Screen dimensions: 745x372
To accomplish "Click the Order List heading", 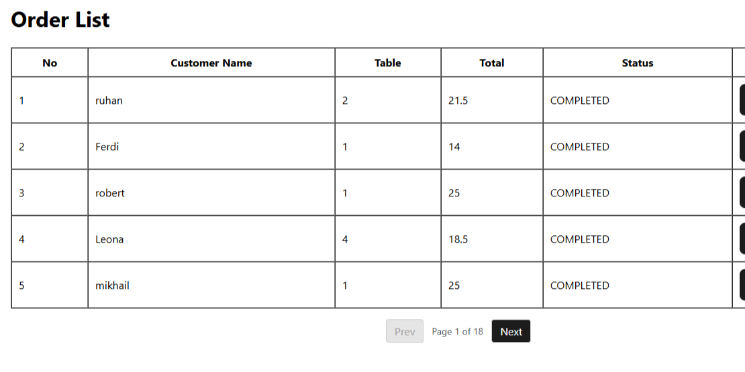I will pos(60,19).
